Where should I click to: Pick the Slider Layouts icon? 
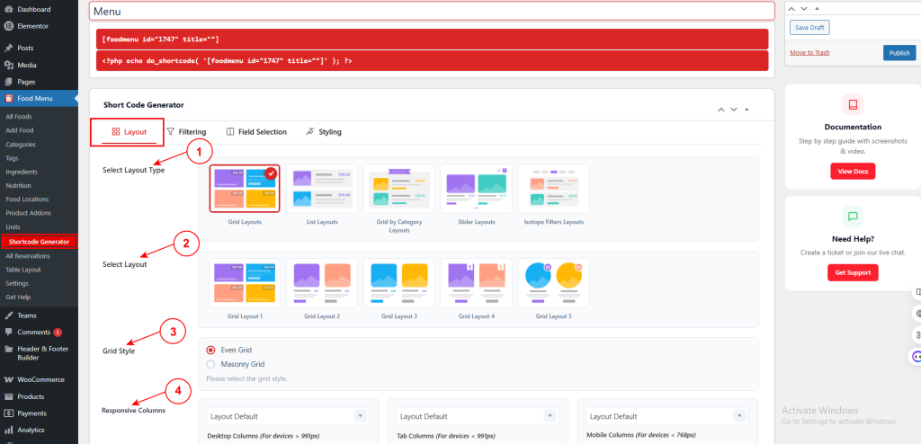477,189
